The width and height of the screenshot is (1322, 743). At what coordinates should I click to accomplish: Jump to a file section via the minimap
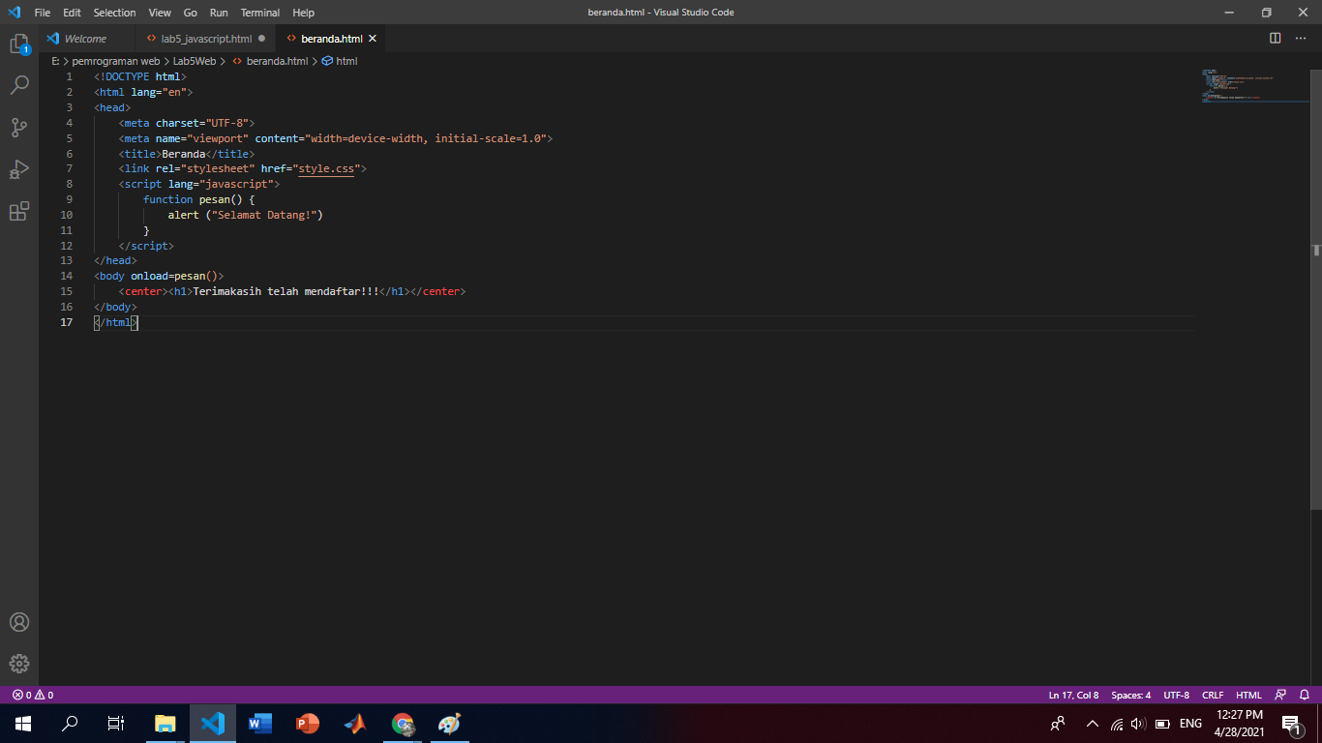1253,85
